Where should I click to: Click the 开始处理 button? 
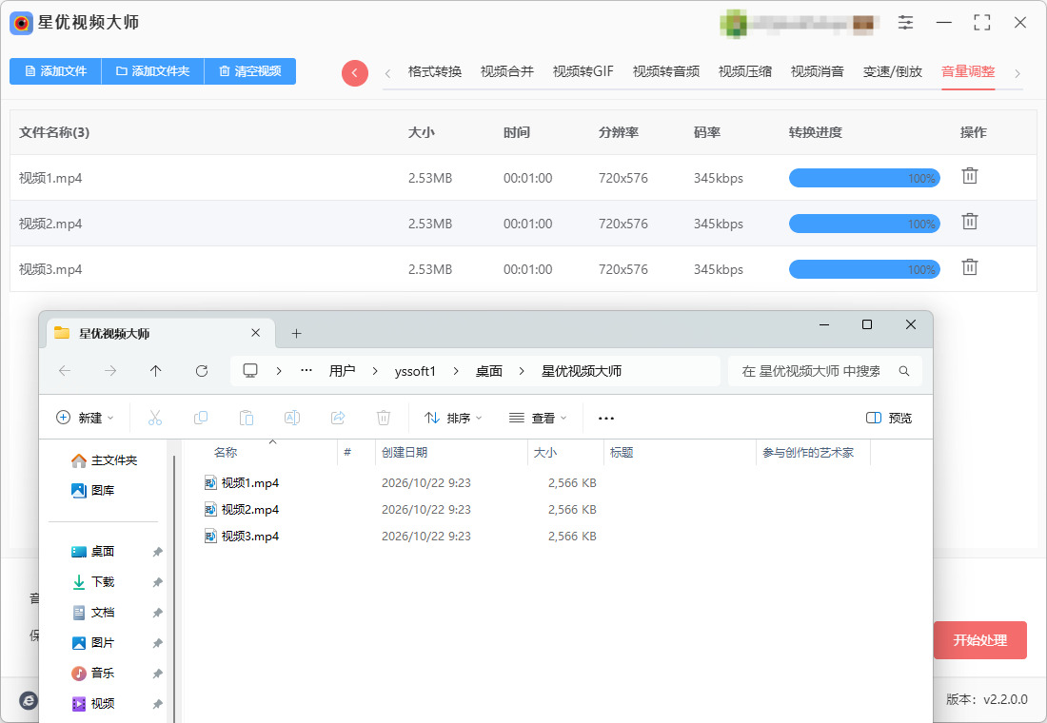pos(979,640)
